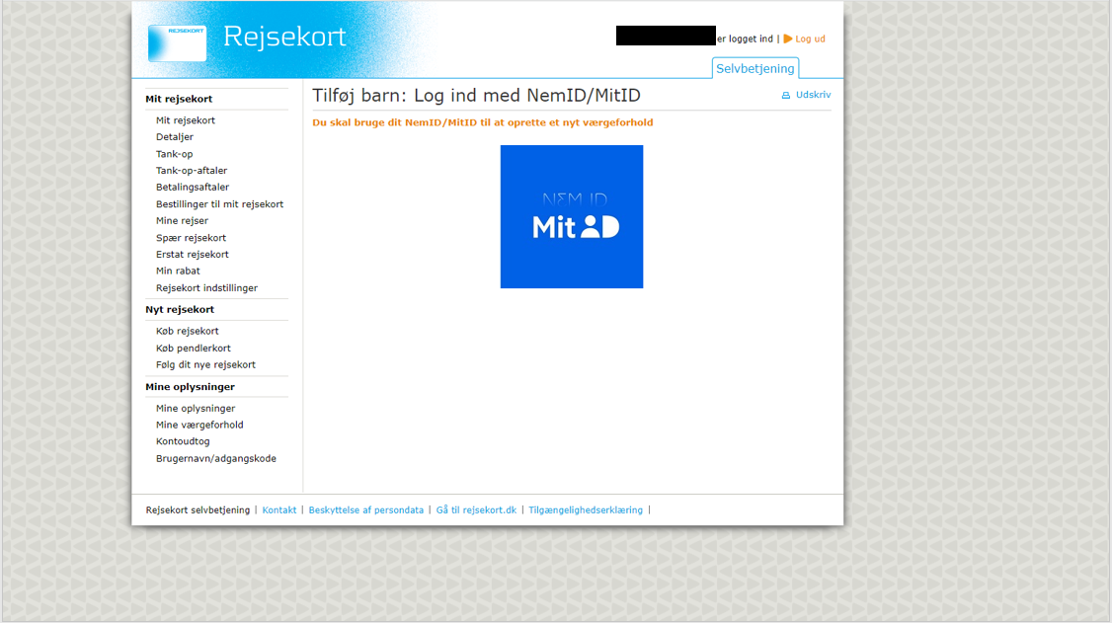This screenshot has width=1112, height=623.
Task: Click the MitID login logo
Action: pos(571,216)
